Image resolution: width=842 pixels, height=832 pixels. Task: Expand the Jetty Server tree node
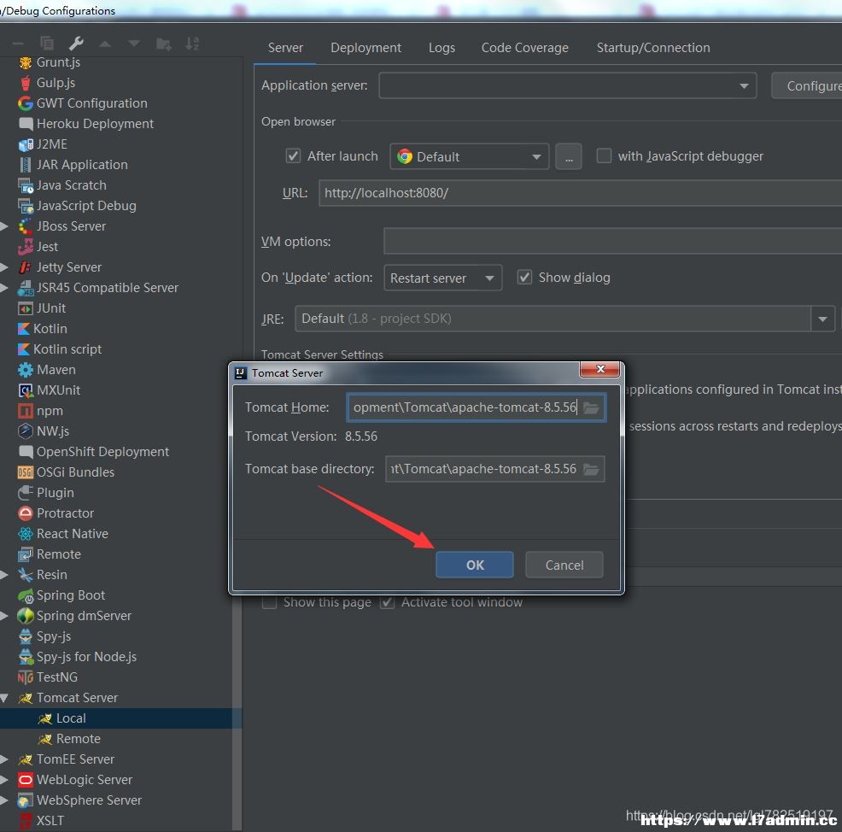(x=4, y=267)
